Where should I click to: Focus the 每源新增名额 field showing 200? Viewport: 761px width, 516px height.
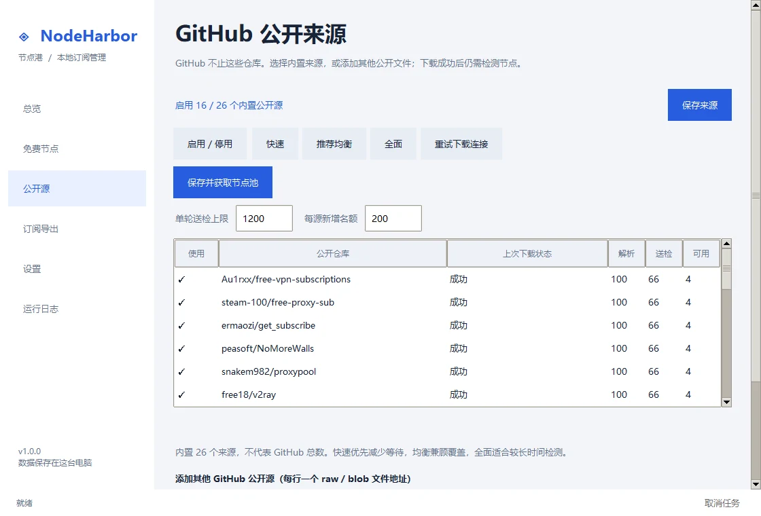point(393,218)
